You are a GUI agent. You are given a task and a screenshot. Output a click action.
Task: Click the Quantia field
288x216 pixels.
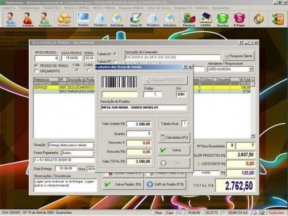pyautogui.click(x=139, y=134)
